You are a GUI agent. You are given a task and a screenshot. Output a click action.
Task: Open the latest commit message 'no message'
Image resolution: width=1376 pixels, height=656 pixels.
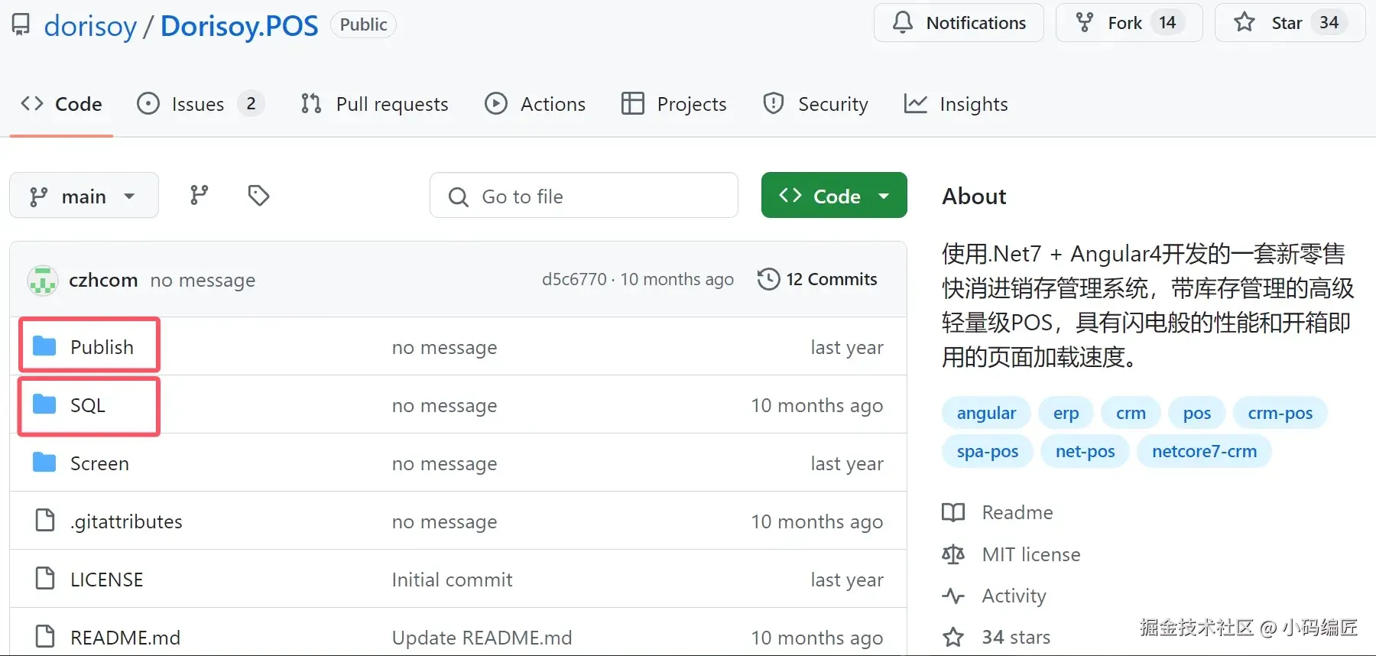click(203, 281)
